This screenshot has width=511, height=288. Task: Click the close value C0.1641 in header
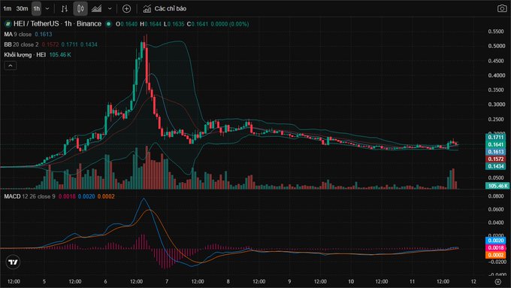[x=198, y=24]
